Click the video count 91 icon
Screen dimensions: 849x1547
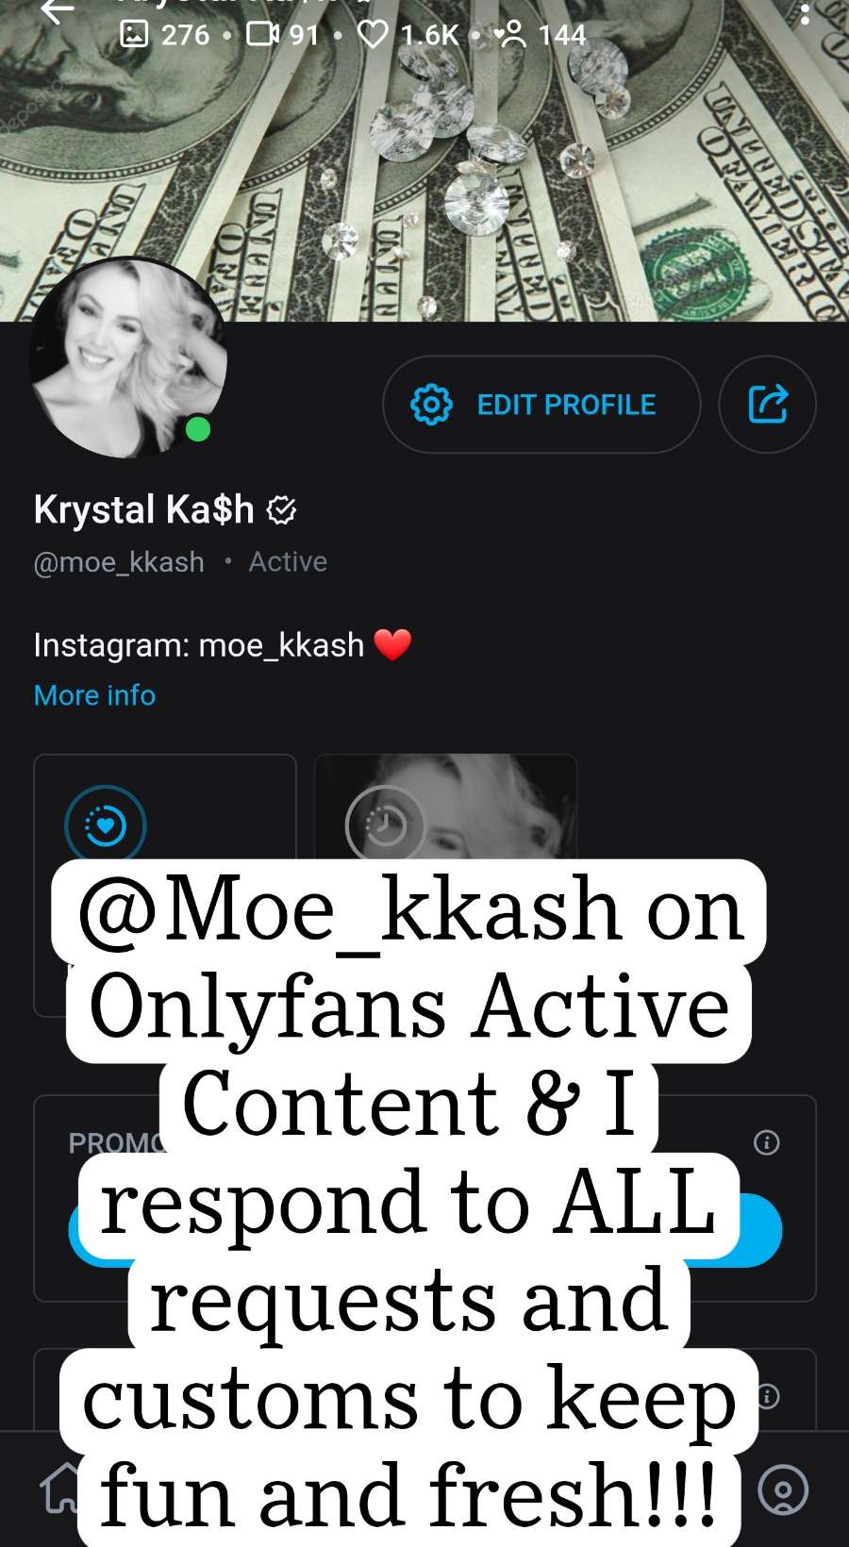coord(262,35)
